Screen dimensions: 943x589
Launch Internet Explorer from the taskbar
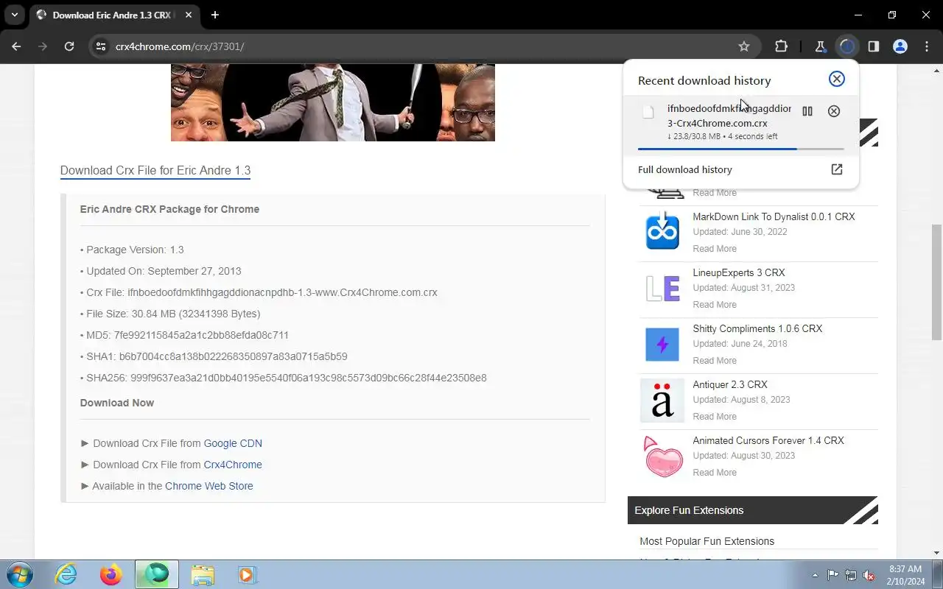click(x=66, y=574)
